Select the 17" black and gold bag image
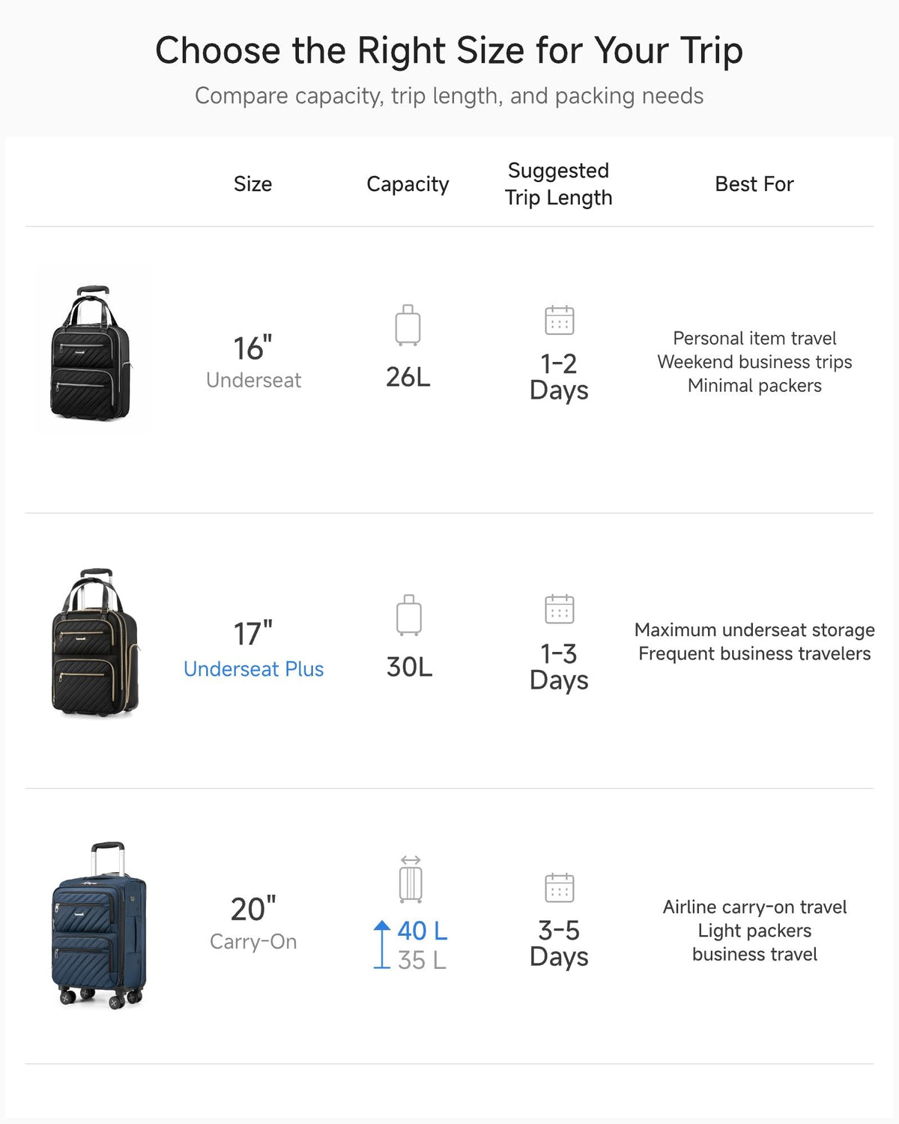Viewport: 899px width, 1124px height. tap(94, 642)
